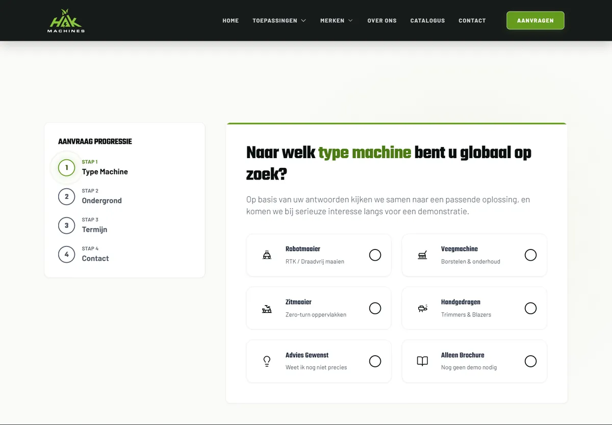The width and height of the screenshot is (612, 425).
Task: Select the Advies Gewenst radio button
Action: tap(375, 361)
